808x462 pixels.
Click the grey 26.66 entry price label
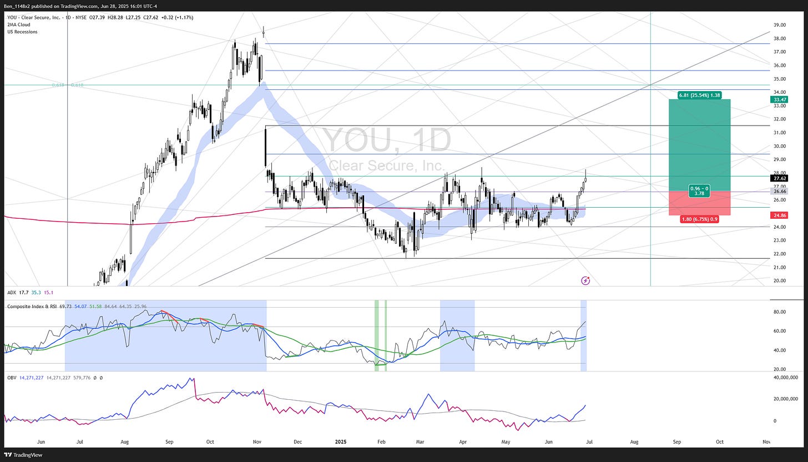(779, 191)
